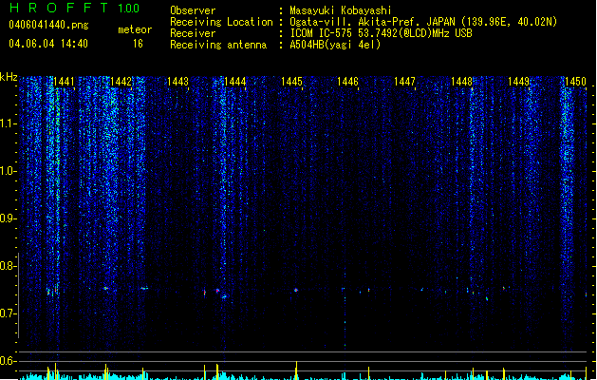Click the 0.9 kHz frequency axis label
The height and width of the screenshot is (380, 597).
point(9,218)
